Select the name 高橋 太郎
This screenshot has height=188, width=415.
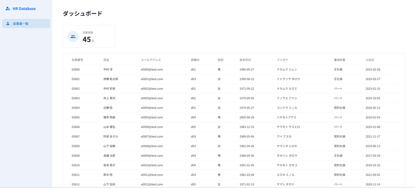coord(109,156)
